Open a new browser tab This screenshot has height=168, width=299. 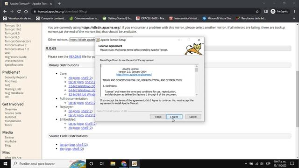59,4
